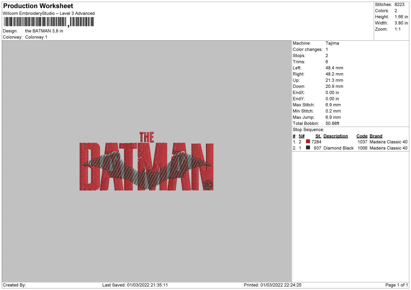
Task: Click the Zoom 1:1 value
Action: click(x=397, y=29)
